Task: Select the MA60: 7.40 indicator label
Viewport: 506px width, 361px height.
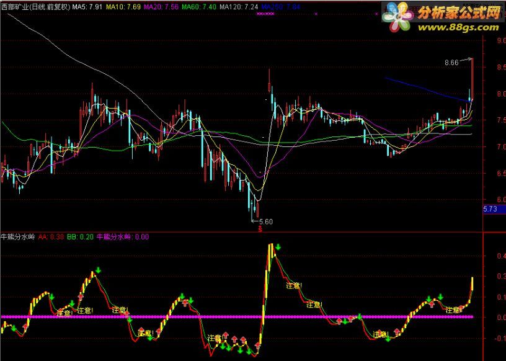Action: [199, 7]
